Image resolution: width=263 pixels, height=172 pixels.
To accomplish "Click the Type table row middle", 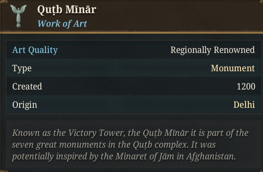I will [133, 68].
